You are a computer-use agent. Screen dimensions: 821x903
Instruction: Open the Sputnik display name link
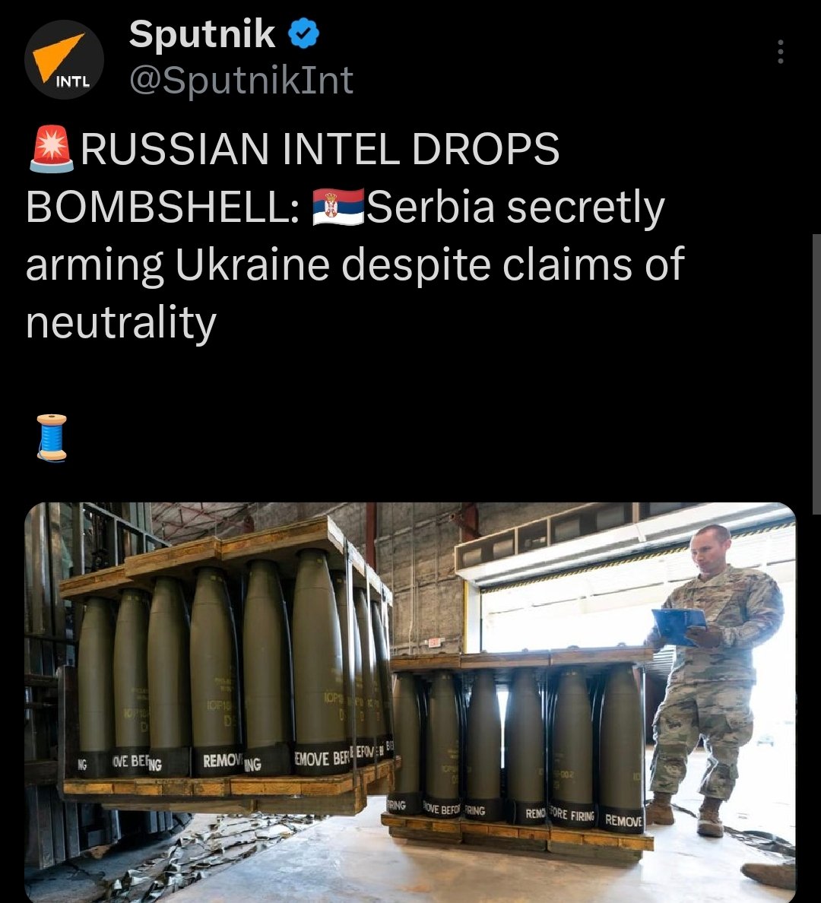pyautogui.click(x=201, y=33)
